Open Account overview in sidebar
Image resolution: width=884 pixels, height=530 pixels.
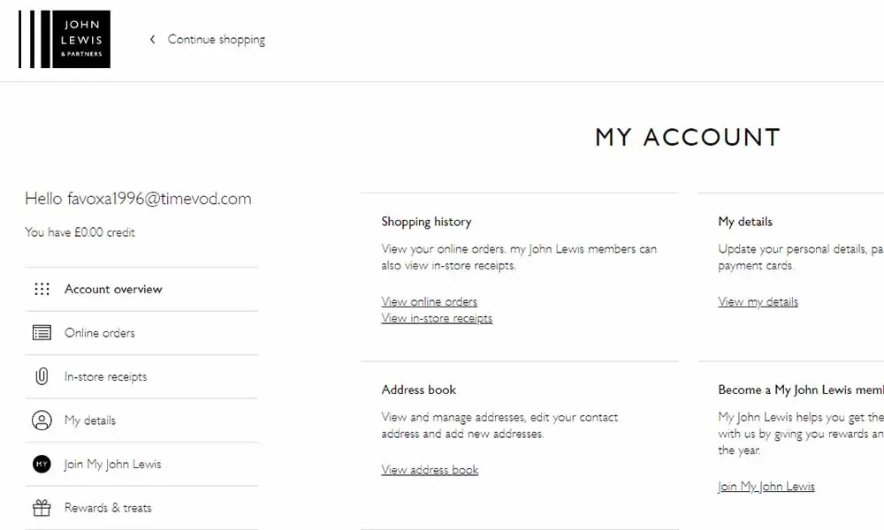coord(141,289)
